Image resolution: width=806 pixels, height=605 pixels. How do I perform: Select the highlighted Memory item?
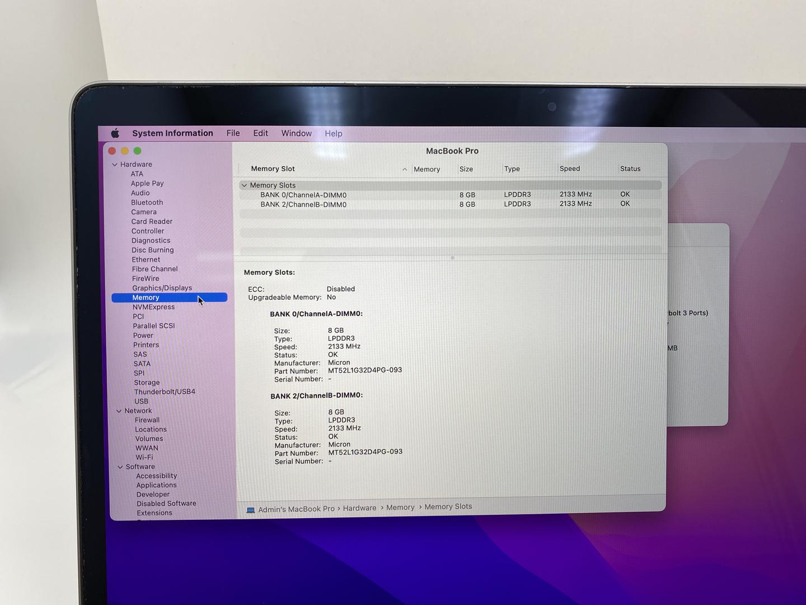click(169, 297)
